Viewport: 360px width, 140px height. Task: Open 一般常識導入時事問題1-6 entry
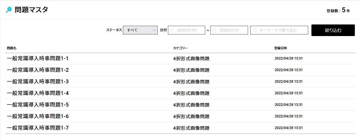coord(38,117)
